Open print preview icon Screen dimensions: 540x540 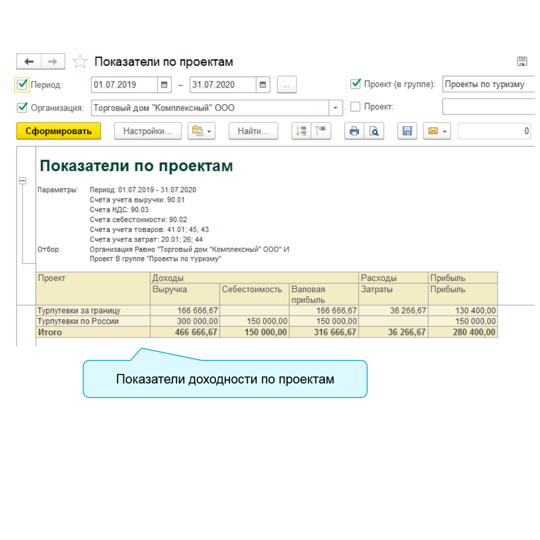click(x=374, y=131)
